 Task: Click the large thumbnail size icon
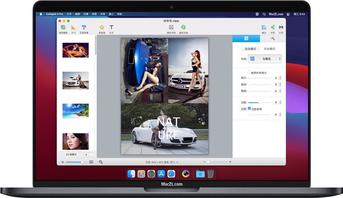(91, 162)
